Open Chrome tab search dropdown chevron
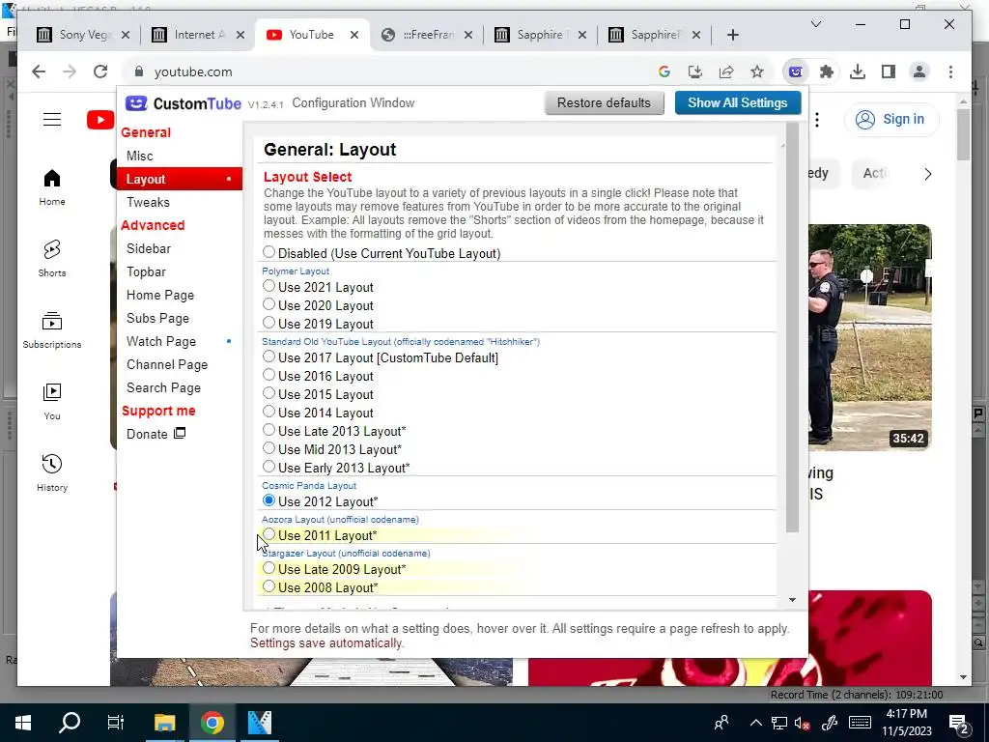 click(x=815, y=24)
